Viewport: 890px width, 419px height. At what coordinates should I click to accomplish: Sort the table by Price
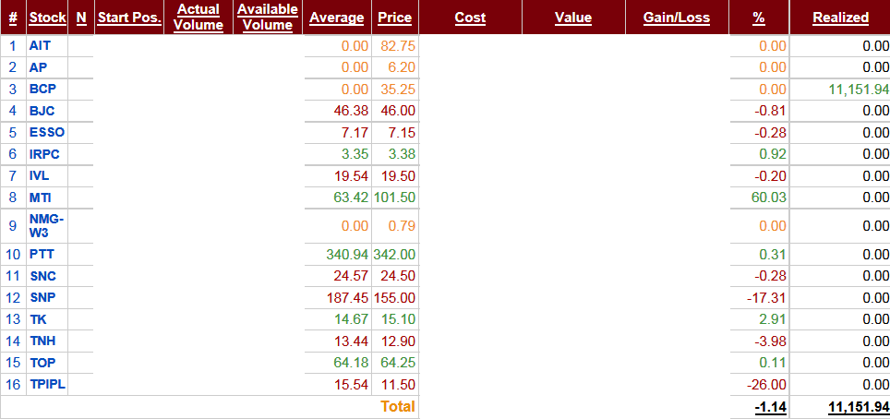pos(395,18)
